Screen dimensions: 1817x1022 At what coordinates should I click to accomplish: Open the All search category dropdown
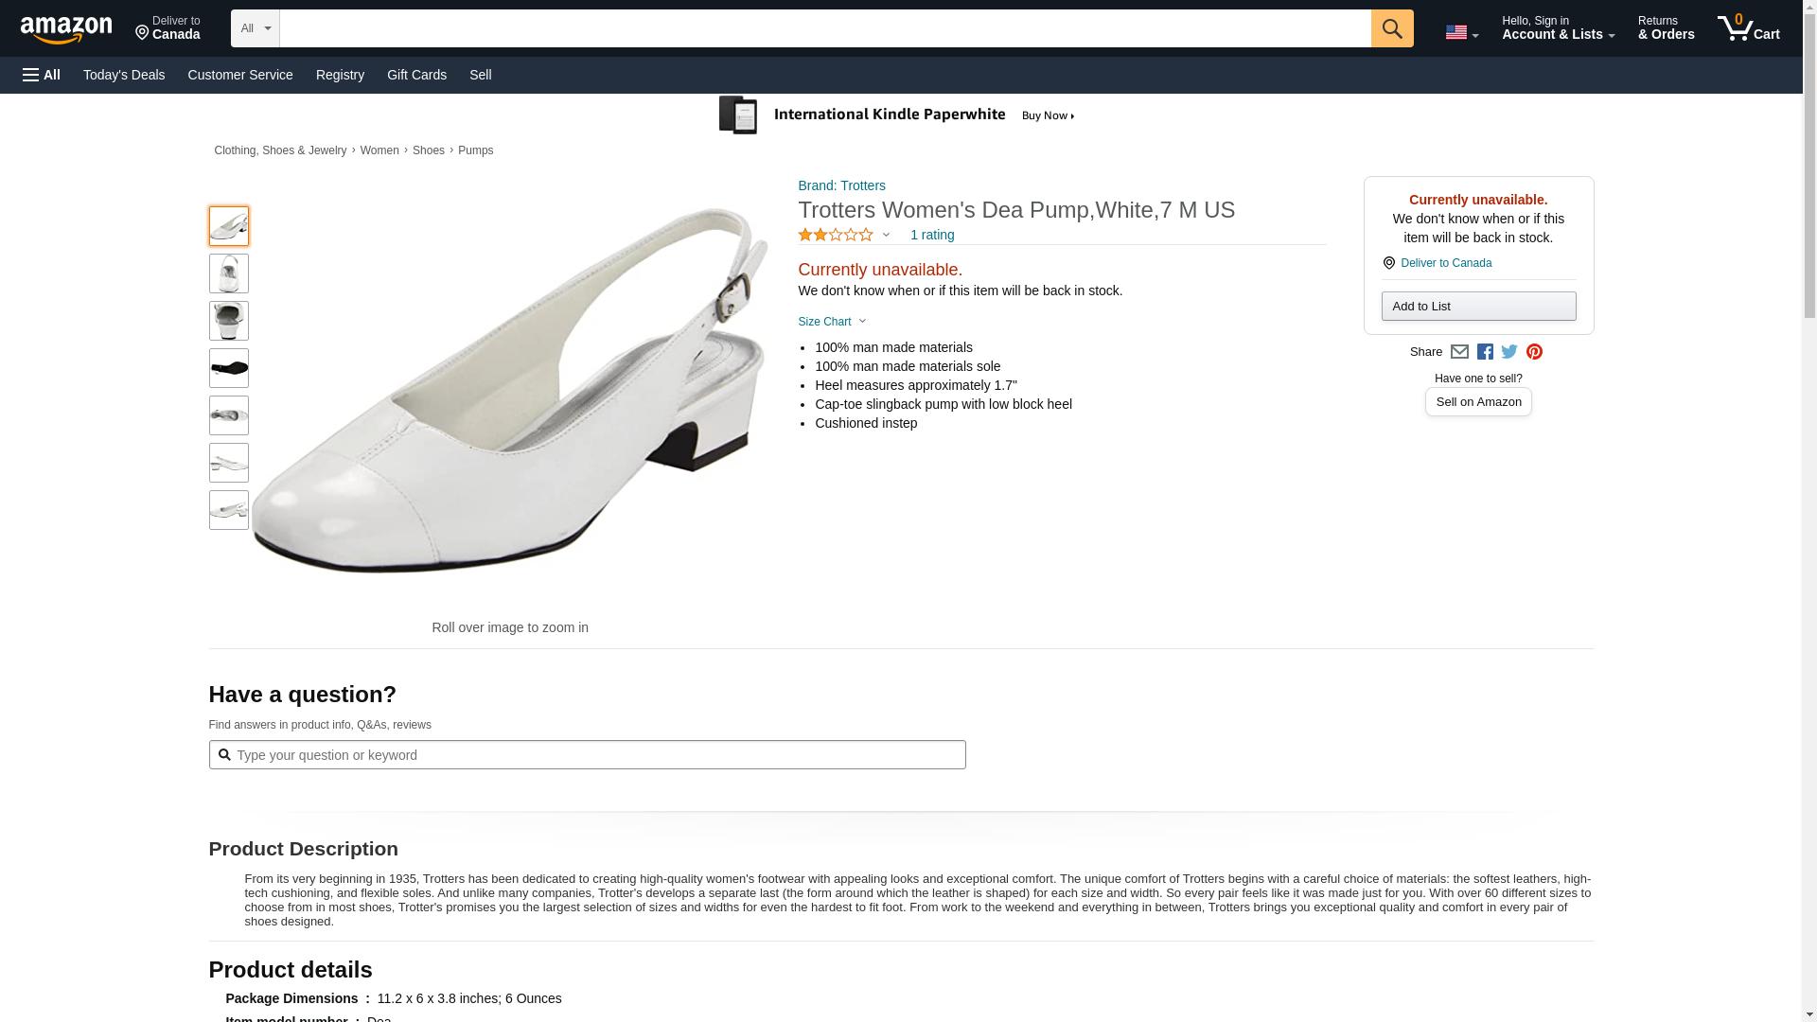pos(255,28)
